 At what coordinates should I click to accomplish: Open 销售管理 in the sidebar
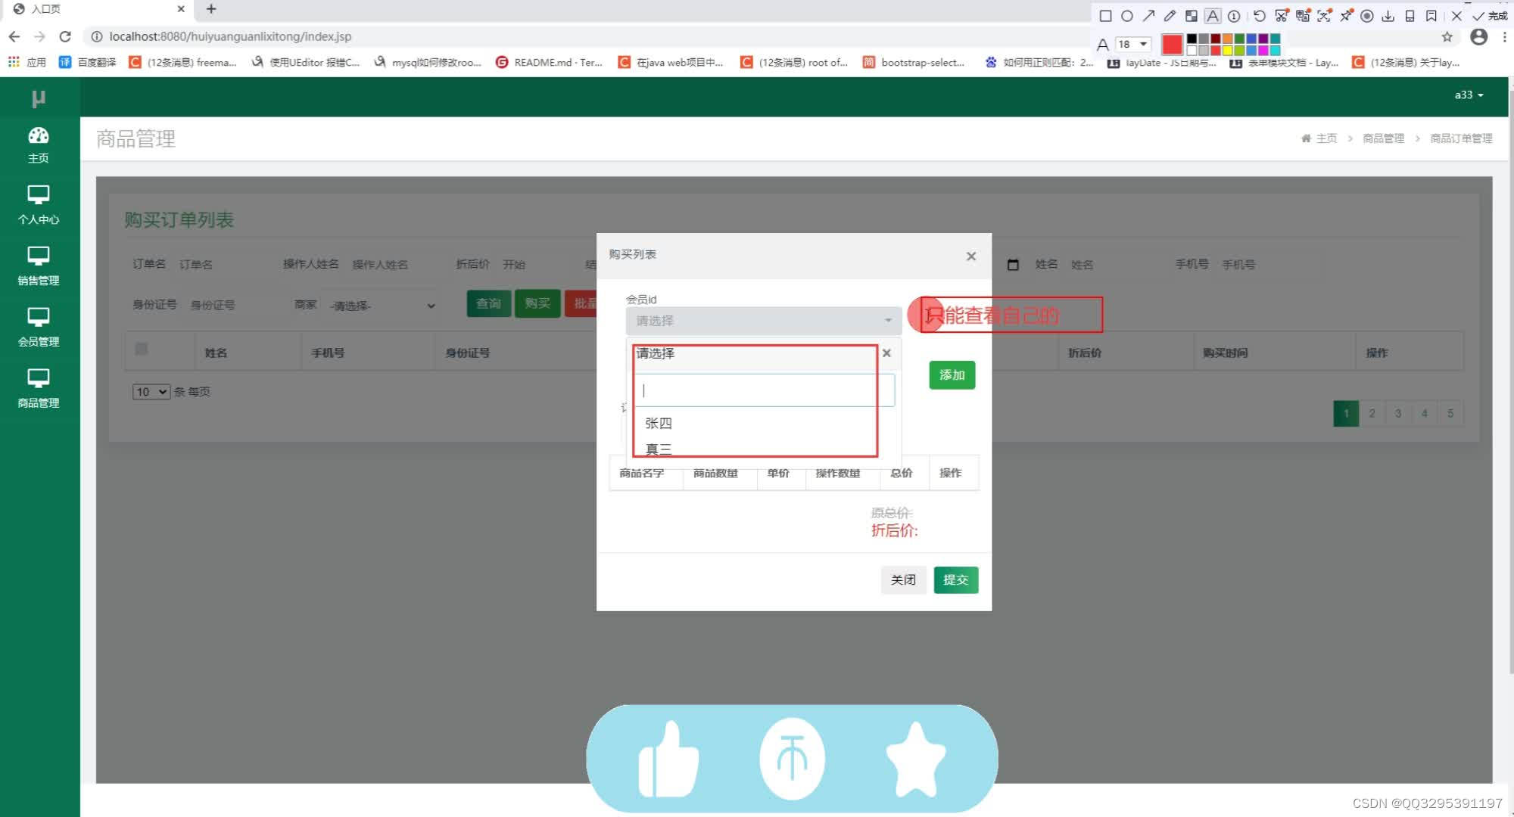click(x=39, y=267)
